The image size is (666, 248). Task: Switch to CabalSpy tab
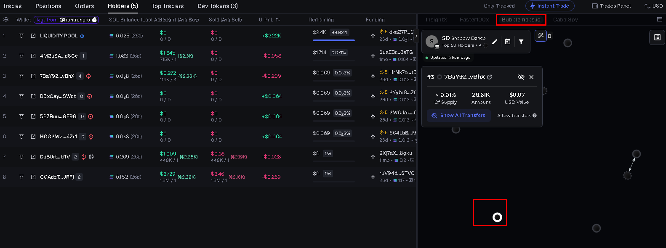point(565,20)
